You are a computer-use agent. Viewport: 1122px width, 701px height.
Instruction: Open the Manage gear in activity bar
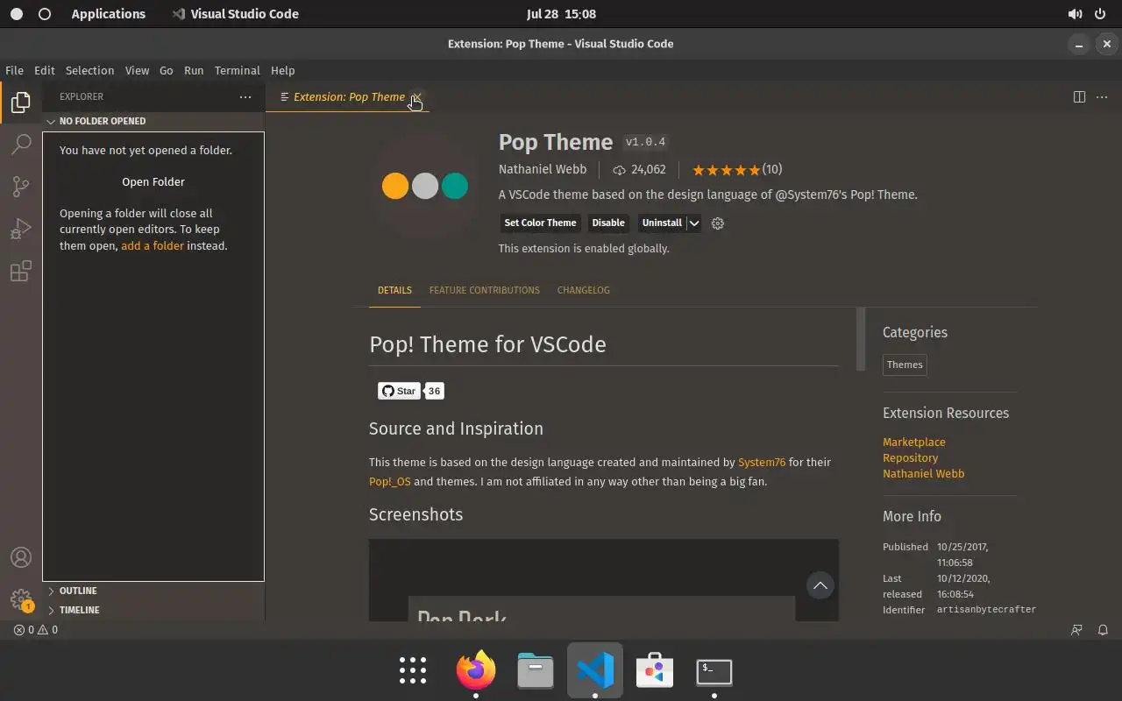21,600
